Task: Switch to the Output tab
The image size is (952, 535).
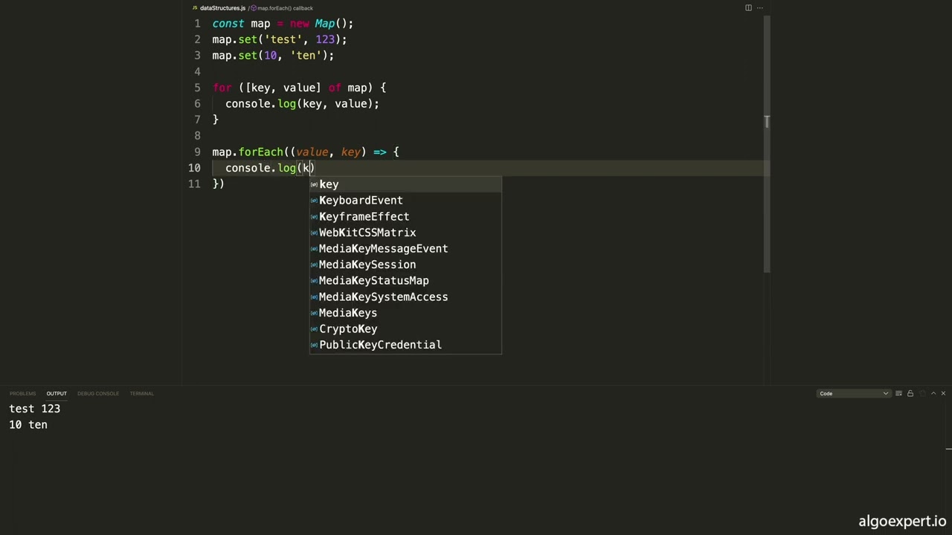Action: pyautogui.click(x=57, y=393)
